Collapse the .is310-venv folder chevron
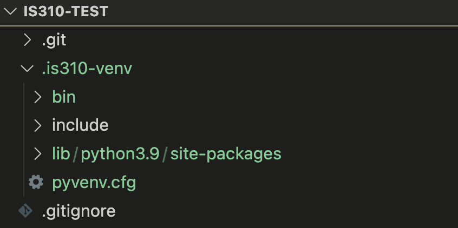 point(26,69)
